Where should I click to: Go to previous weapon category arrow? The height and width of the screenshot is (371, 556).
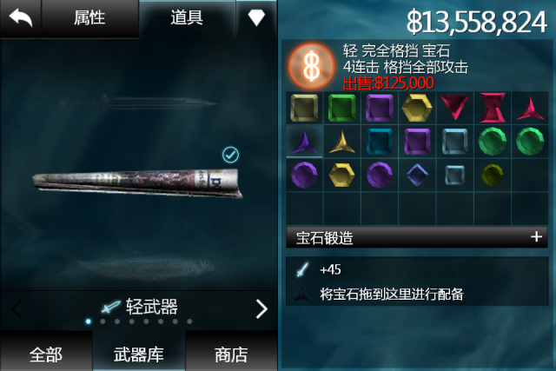[17, 309]
